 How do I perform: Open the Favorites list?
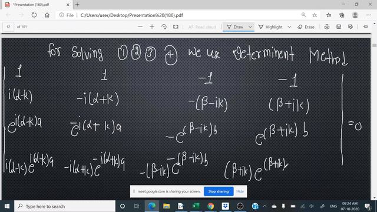(329, 15)
